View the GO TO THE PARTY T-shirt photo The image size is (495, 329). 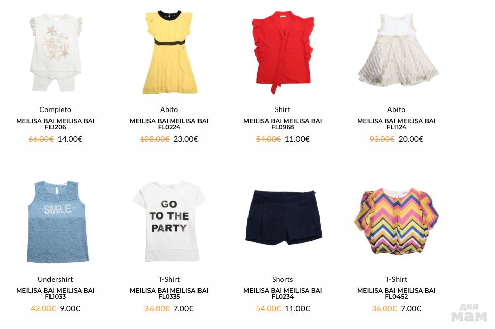[169, 222]
